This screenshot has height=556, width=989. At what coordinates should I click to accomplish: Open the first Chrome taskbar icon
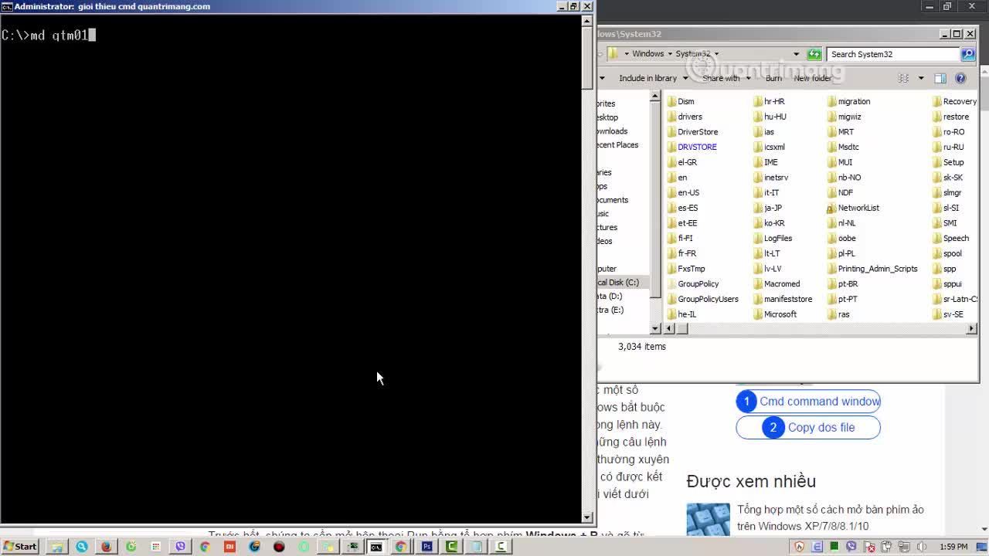coord(205,547)
